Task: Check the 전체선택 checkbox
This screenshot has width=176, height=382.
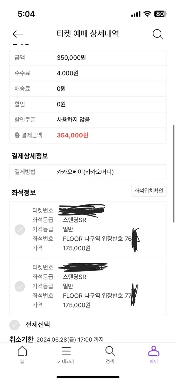Action: 15,325
